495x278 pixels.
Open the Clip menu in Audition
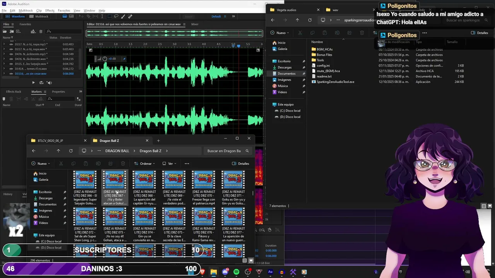click(39, 10)
